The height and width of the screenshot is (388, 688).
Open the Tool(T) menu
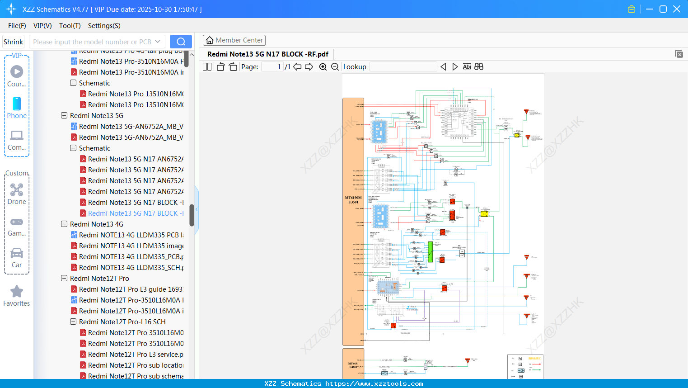[x=70, y=26]
